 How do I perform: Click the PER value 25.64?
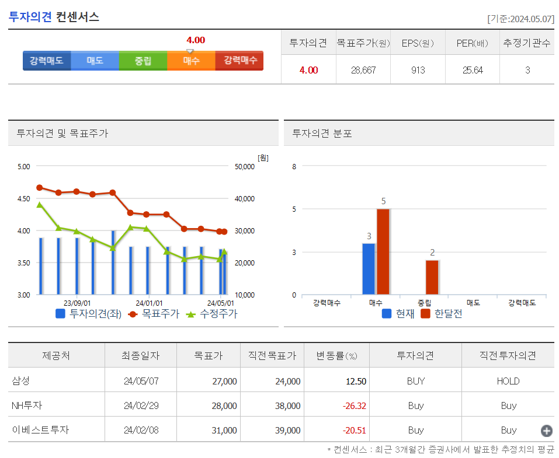[x=473, y=70]
